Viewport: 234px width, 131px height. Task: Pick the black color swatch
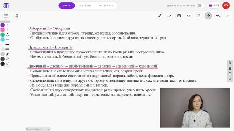(x=3, y=64)
